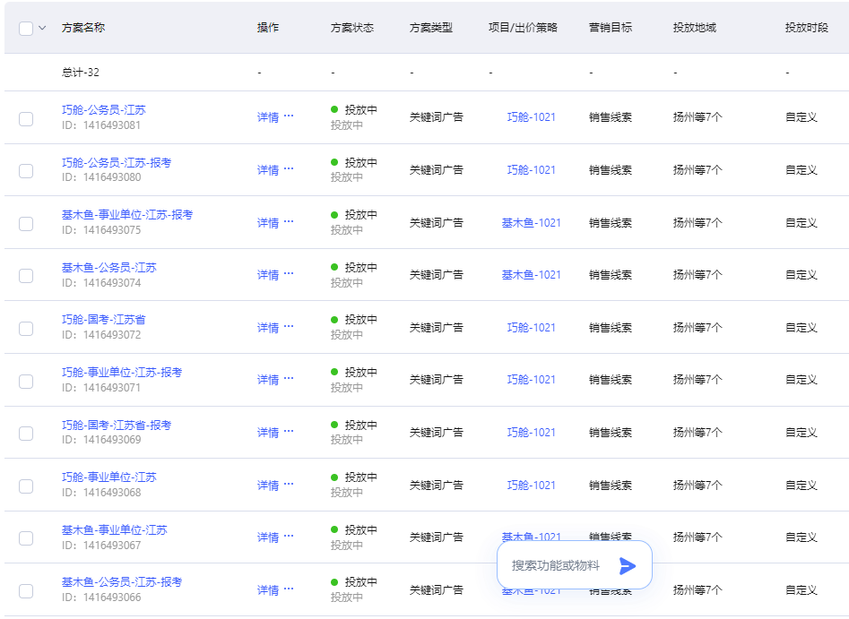Open more options for 基木鱼-事业单位-江苏 row
The width and height of the screenshot is (849, 619).
pos(289,537)
